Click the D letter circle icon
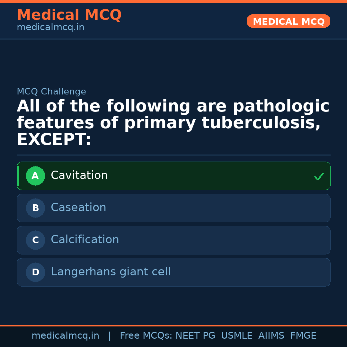 (35, 272)
